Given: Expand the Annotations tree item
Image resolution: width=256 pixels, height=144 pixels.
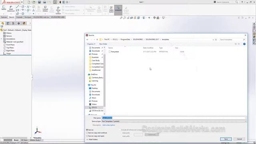Looking at the screenshot, I should click(2, 39).
